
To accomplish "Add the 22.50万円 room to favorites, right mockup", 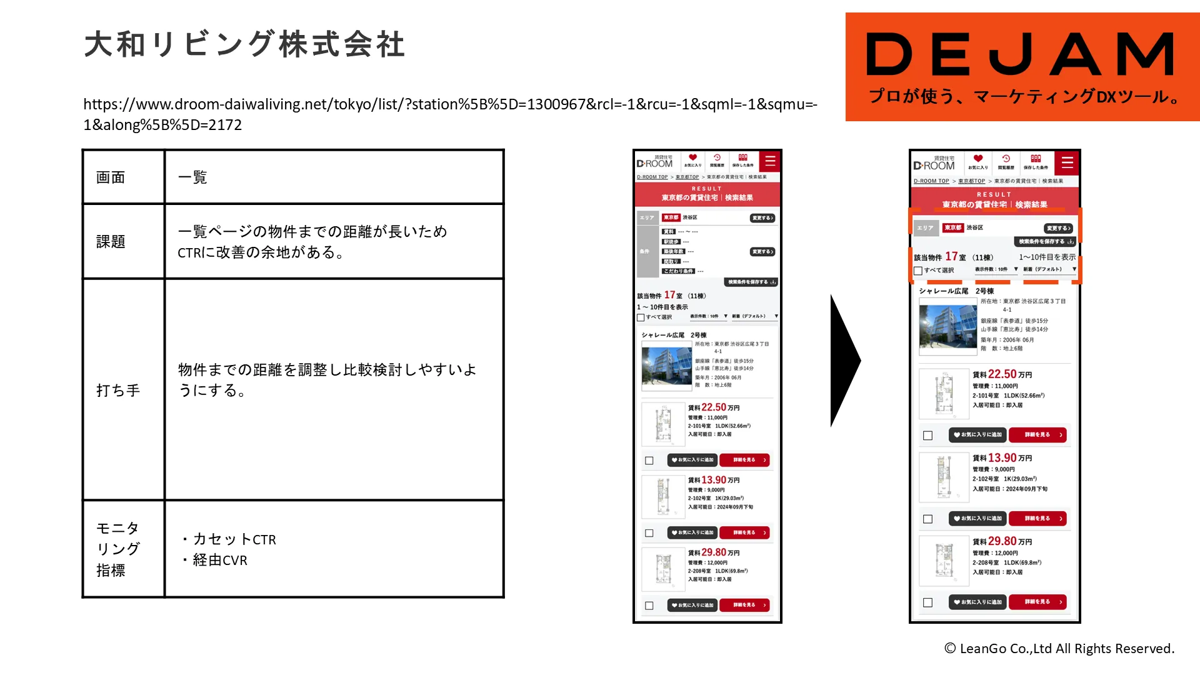I will 977,435.
